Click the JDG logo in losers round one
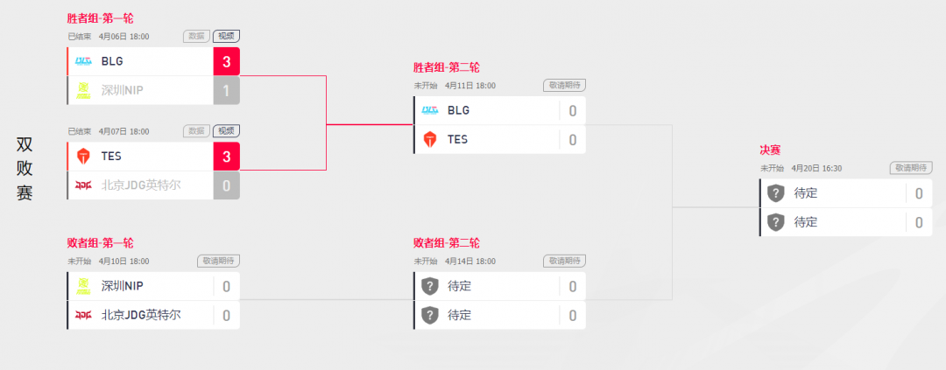 point(83,315)
